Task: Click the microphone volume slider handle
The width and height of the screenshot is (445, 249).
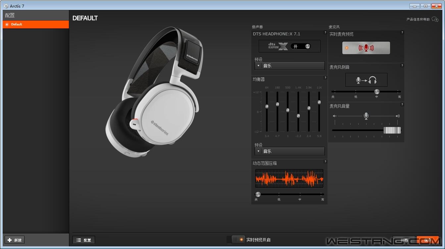Action: 392,130
